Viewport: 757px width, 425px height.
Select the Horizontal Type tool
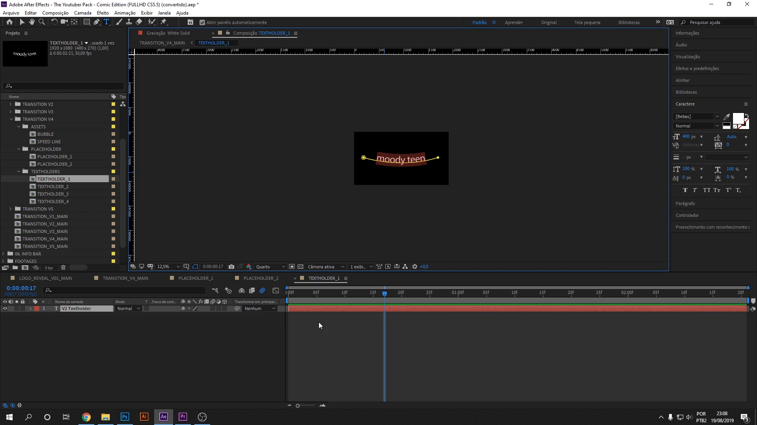106,22
